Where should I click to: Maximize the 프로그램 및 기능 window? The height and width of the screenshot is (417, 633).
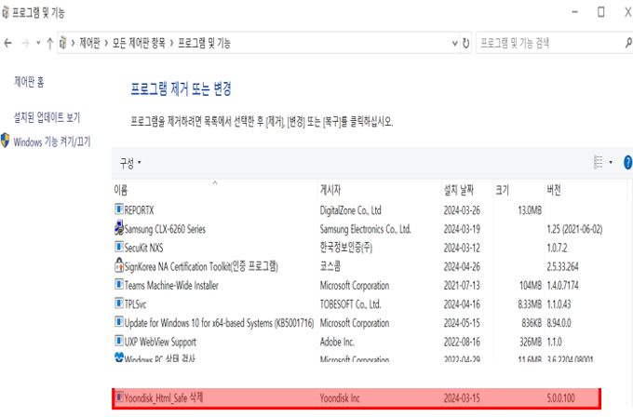pos(601,12)
